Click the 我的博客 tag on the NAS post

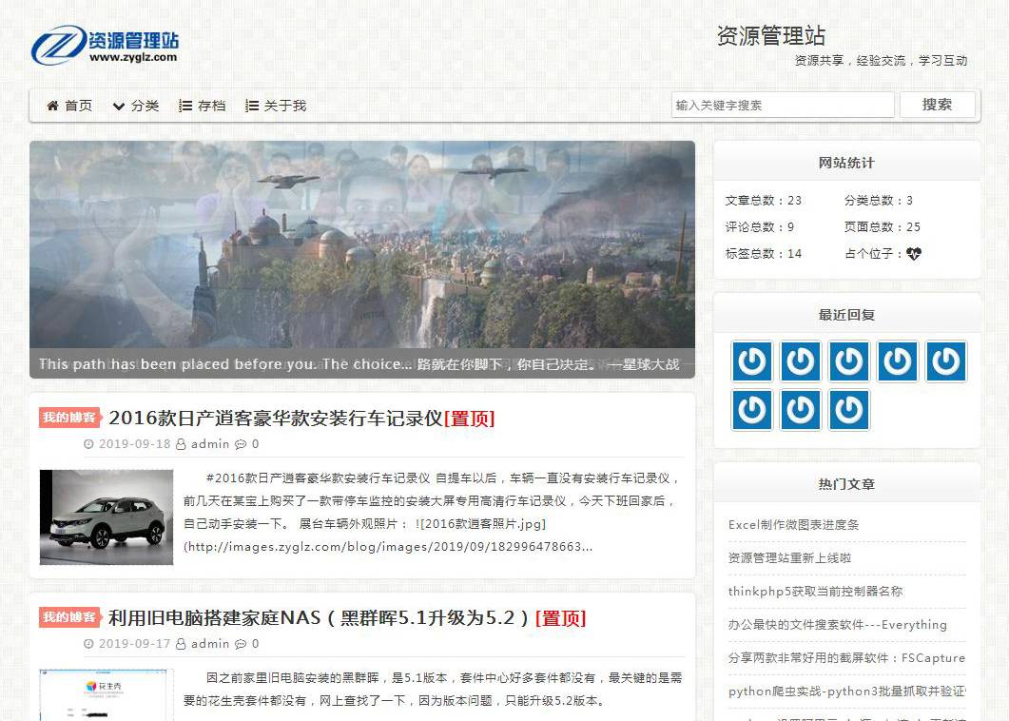69,617
